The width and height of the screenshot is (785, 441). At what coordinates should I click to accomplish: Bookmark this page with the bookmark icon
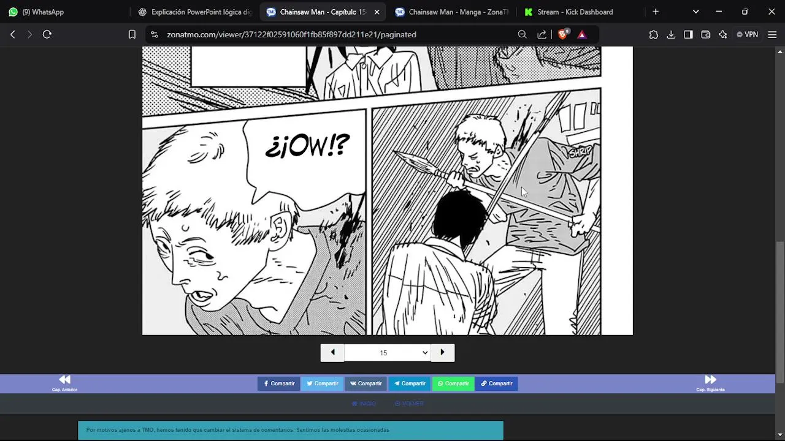point(132,35)
